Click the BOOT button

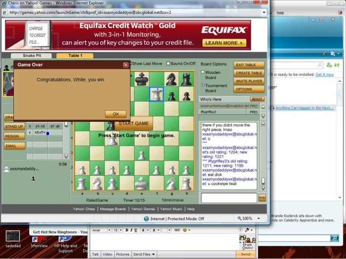click(257, 99)
